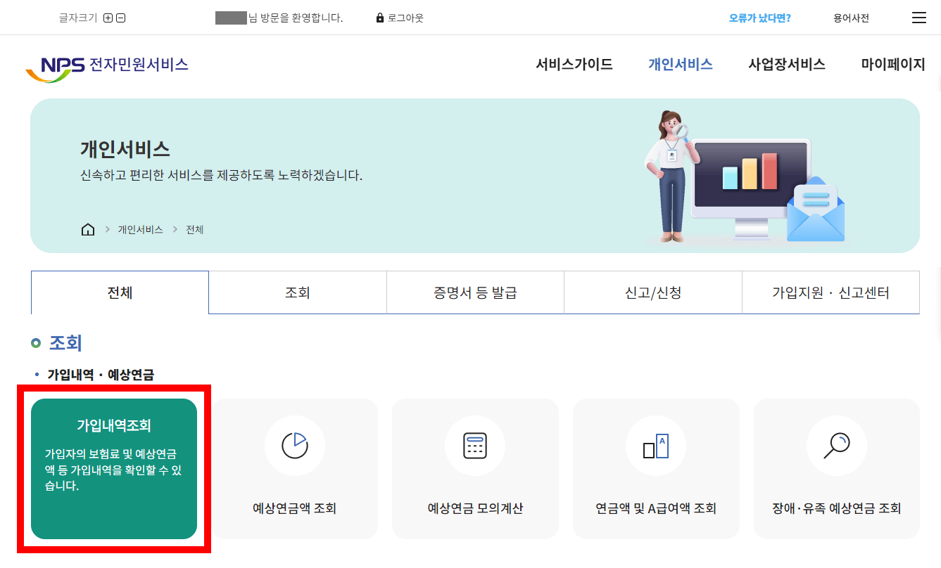This screenshot has width=941, height=568.
Task: Open the 증명서 등 발급 tab
Action: pyautogui.click(x=475, y=292)
